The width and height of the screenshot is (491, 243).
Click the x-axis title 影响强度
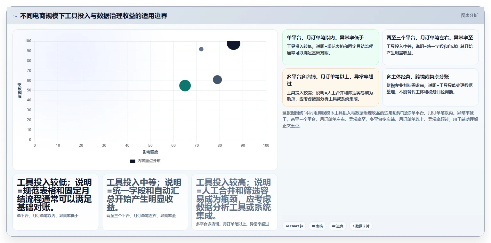150,152
